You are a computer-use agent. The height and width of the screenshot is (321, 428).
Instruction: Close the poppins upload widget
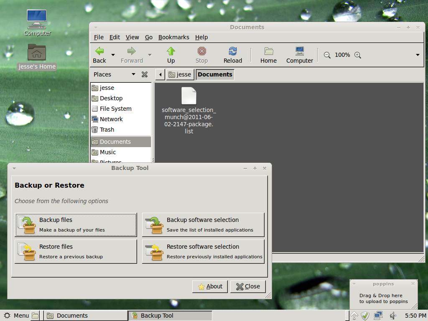pyautogui.click(x=413, y=284)
